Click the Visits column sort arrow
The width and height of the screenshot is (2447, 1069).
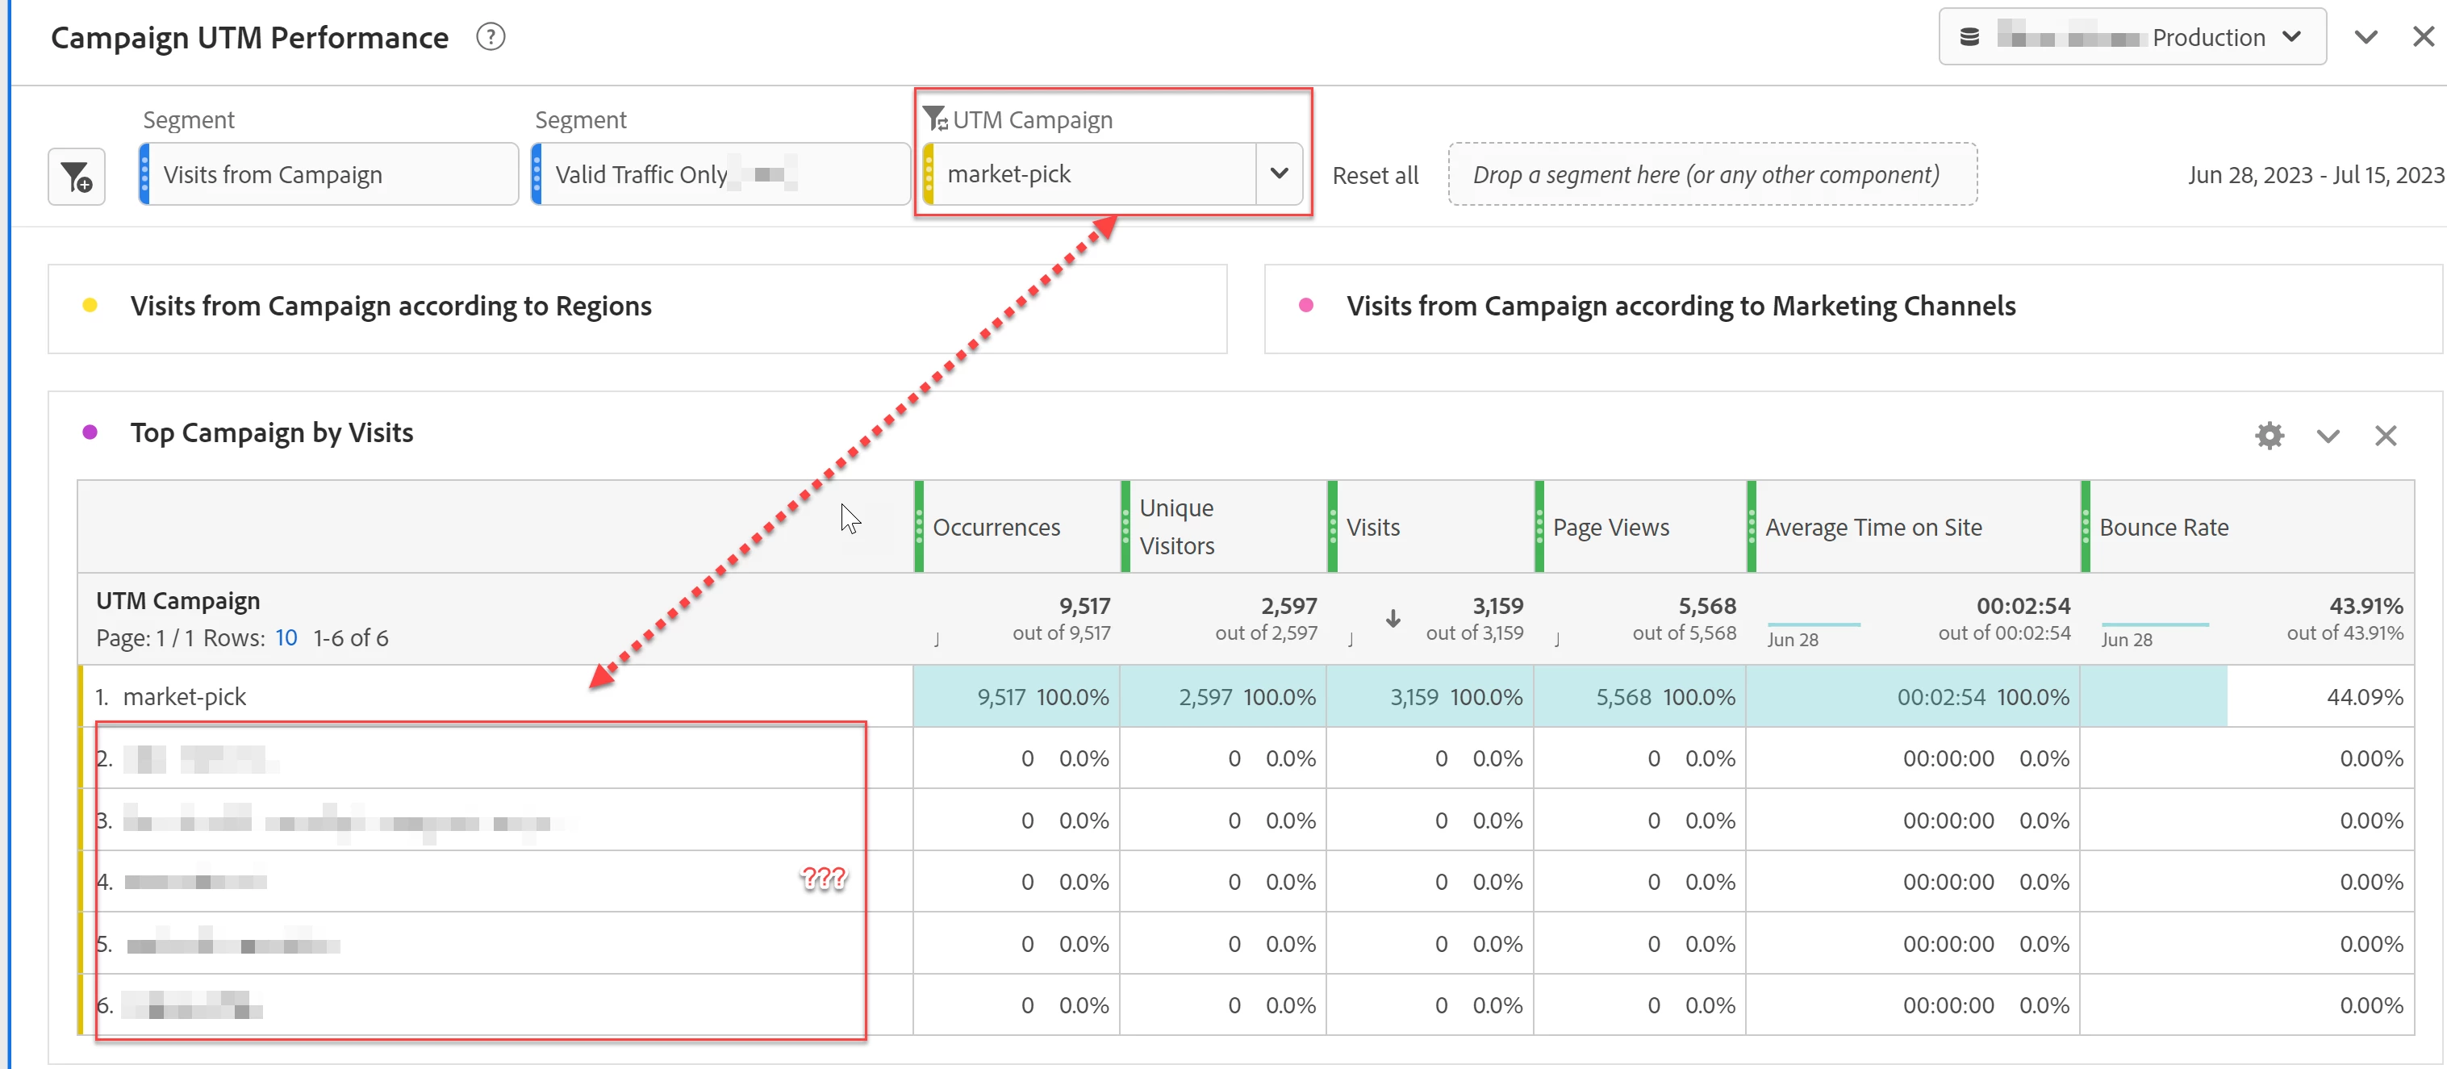(x=1393, y=619)
